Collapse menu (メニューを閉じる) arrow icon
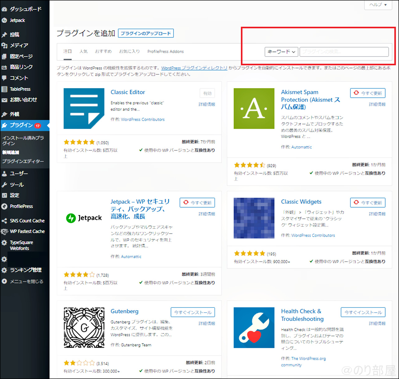Image resolution: width=399 pixels, height=379 pixels. click(4, 281)
